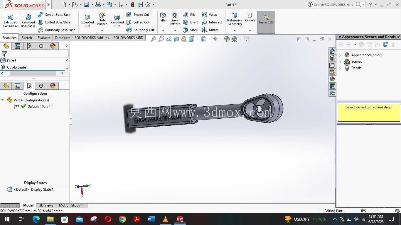Select the Revolved Cut tool
Image resolution: width=401 pixels, height=225 pixels.
coord(117,22)
